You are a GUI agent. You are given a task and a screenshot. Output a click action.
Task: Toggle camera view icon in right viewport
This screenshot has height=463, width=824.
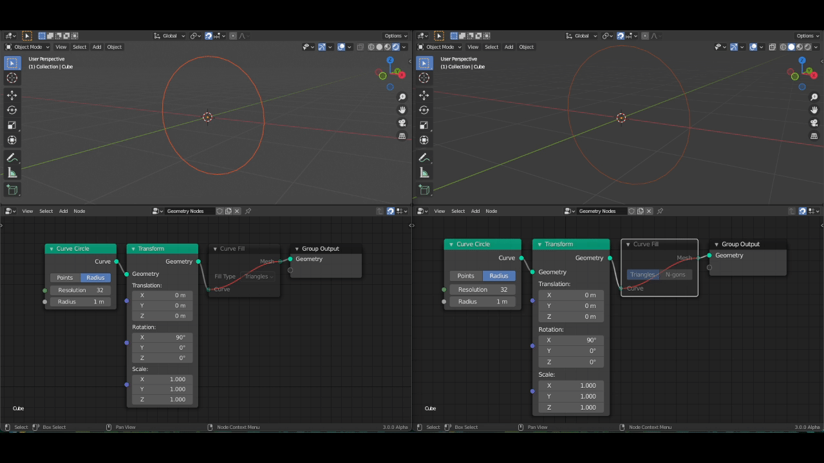click(x=814, y=123)
